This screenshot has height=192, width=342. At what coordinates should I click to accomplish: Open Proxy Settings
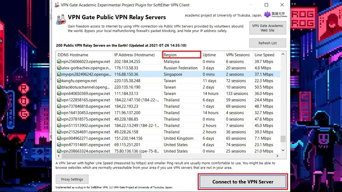click(x=72, y=179)
